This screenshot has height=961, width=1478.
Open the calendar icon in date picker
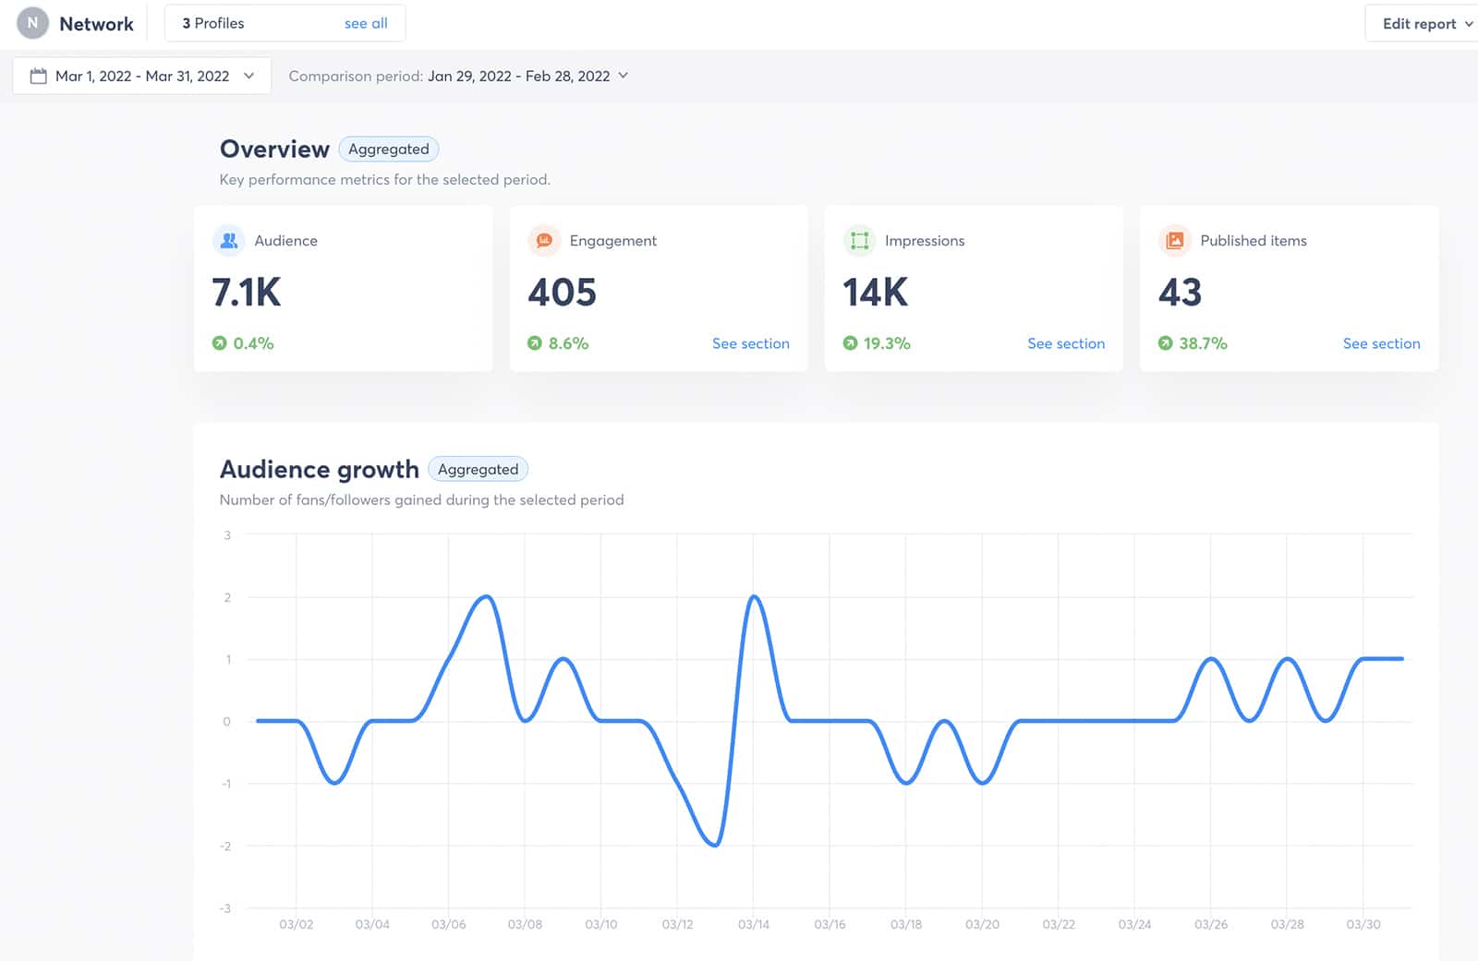coord(37,76)
